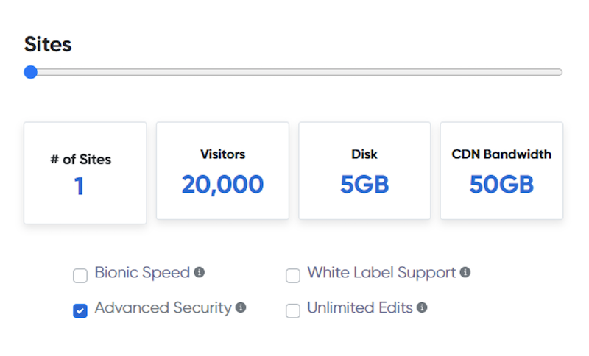The image size is (589, 356).
Task: Click the far right end of Sites slider
Action: (560, 72)
